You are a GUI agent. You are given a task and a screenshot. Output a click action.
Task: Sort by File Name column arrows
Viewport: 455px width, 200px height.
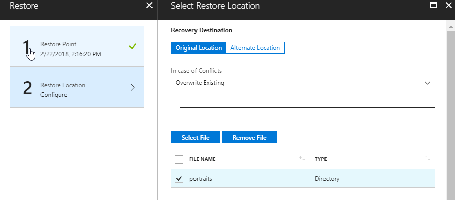302,158
